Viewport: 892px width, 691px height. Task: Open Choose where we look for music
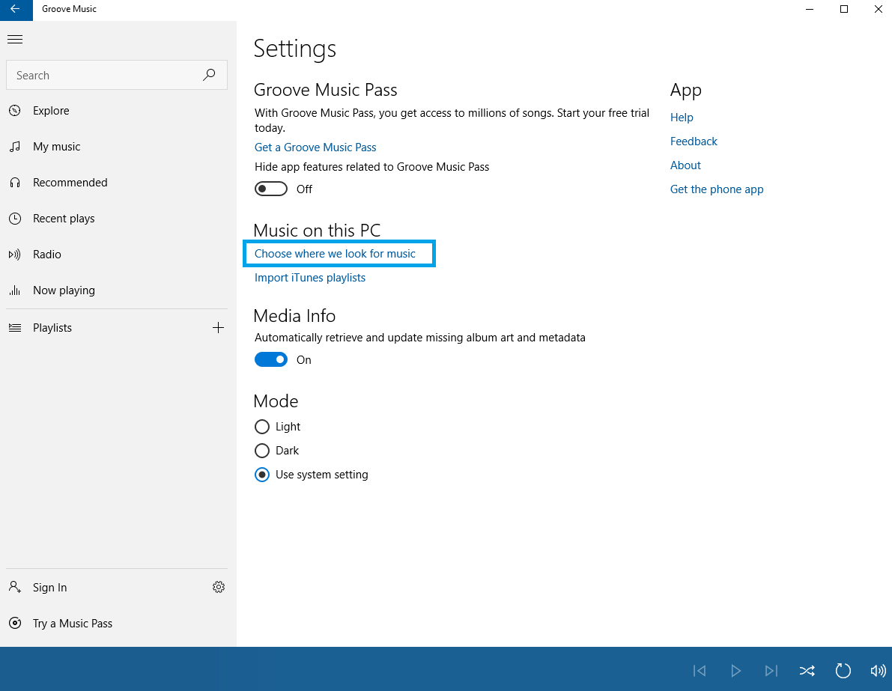(334, 253)
